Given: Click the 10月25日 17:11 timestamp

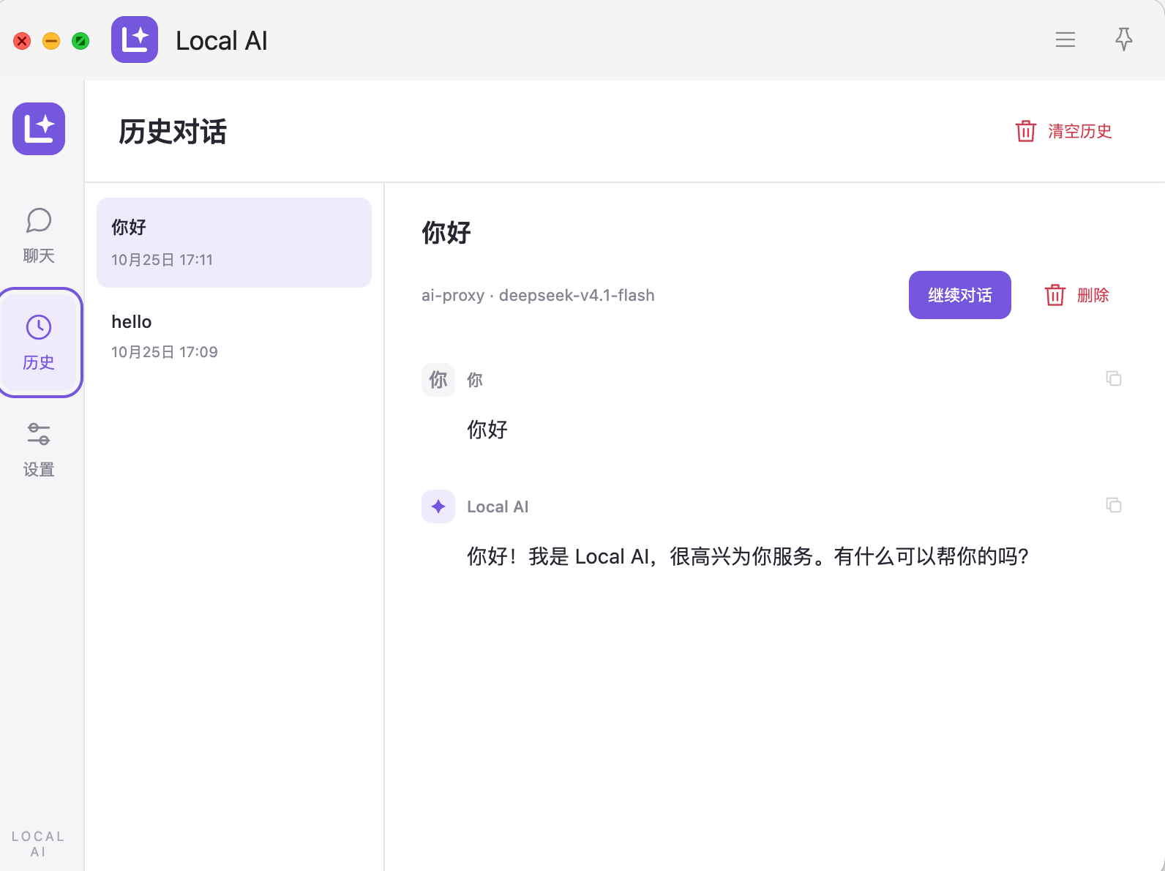Looking at the screenshot, I should pyautogui.click(x=162, y=260).
